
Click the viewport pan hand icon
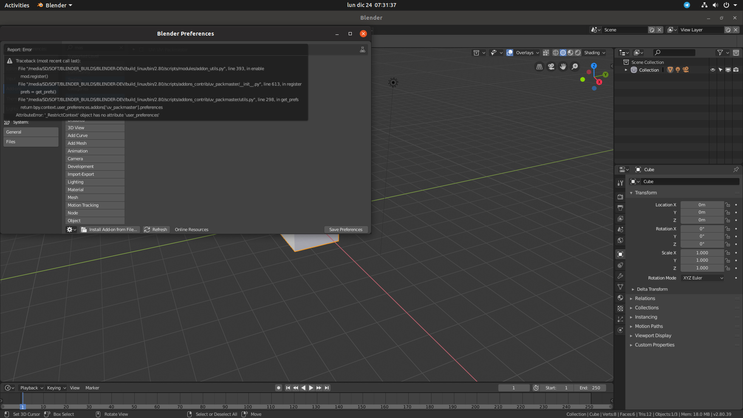563,67
